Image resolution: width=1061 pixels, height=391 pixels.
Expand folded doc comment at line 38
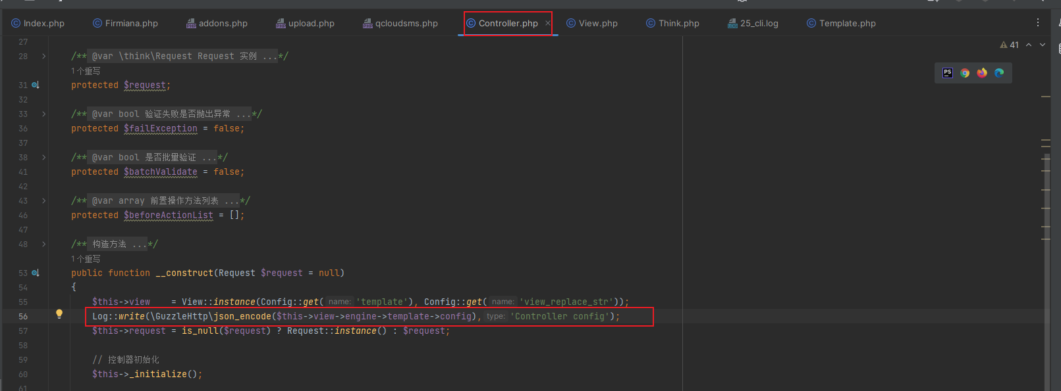[44, 158]
